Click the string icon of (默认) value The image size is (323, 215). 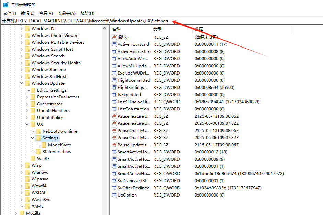114,37
